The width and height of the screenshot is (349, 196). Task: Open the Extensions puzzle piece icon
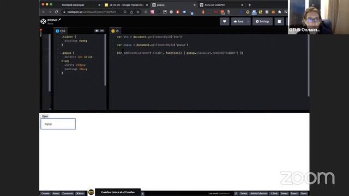pos(280,12)
